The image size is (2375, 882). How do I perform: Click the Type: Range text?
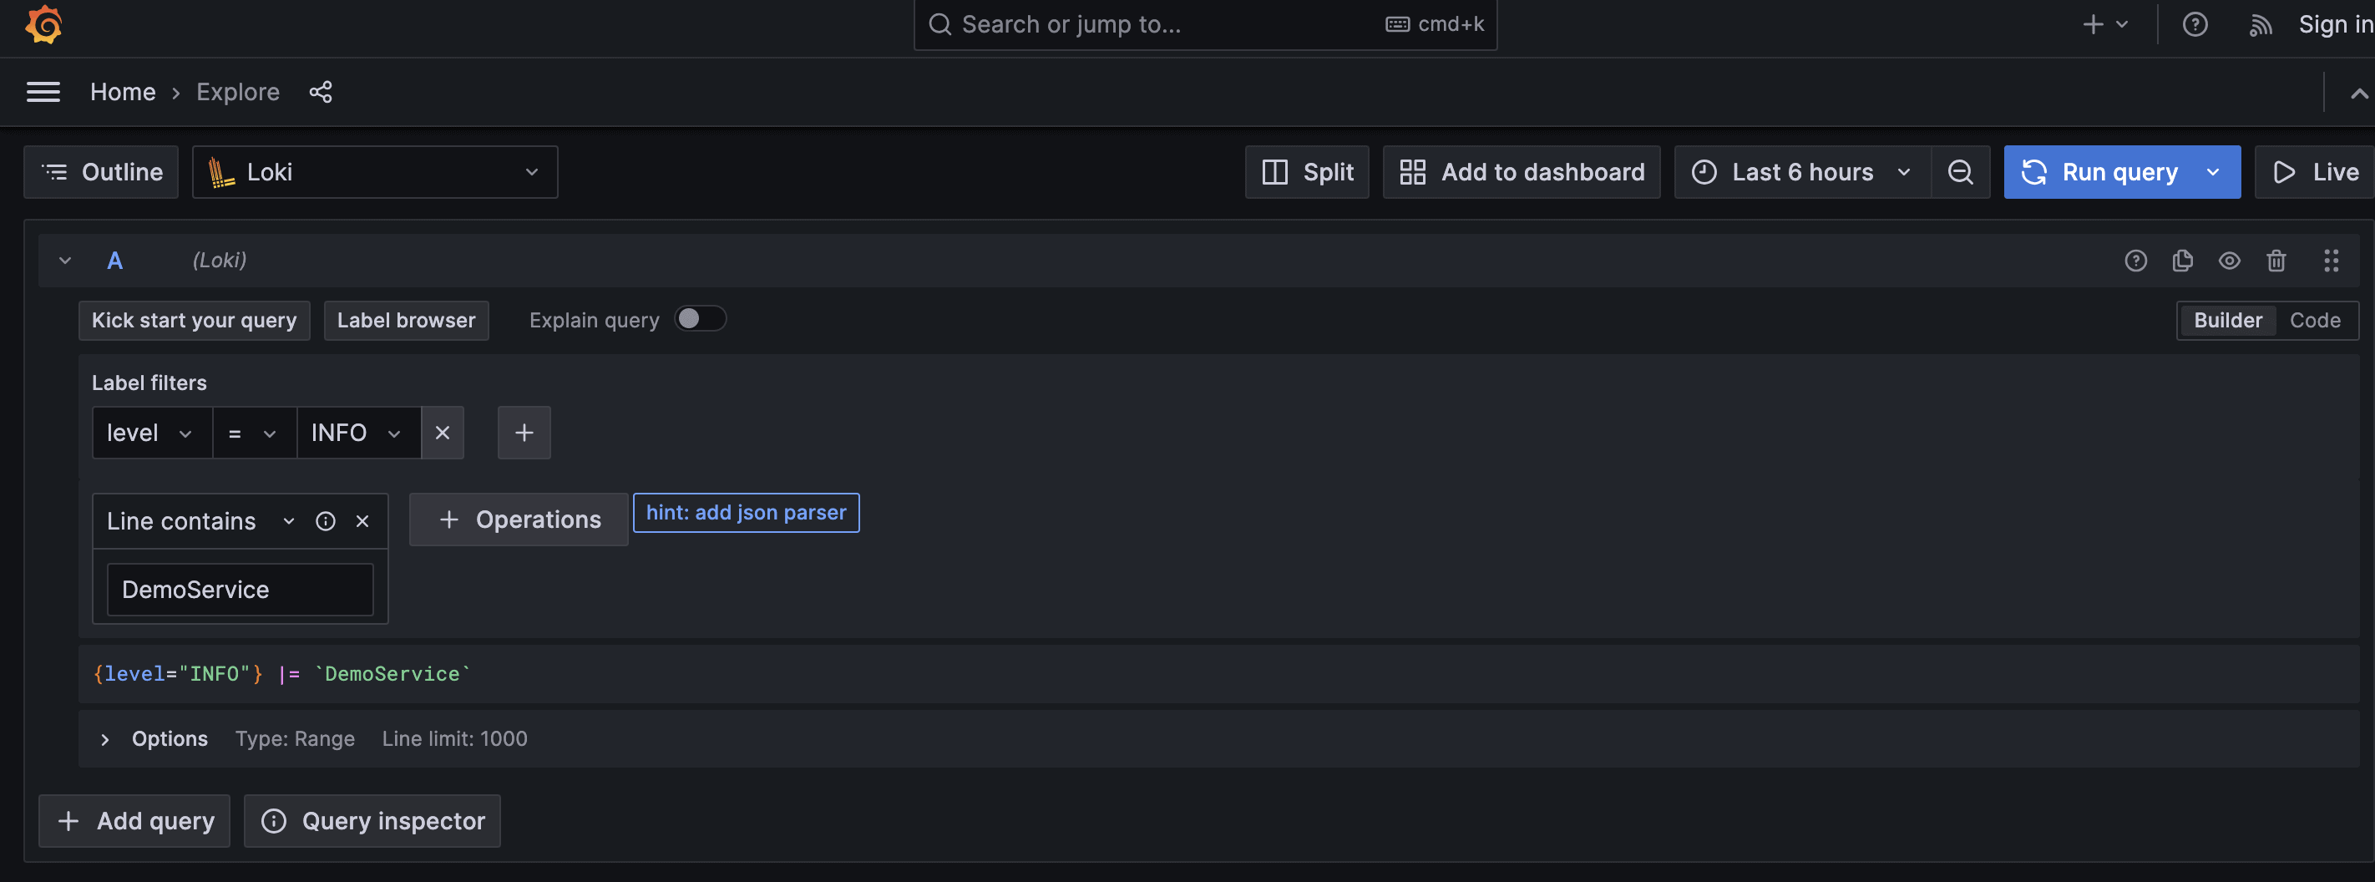(x=295, y=739)
